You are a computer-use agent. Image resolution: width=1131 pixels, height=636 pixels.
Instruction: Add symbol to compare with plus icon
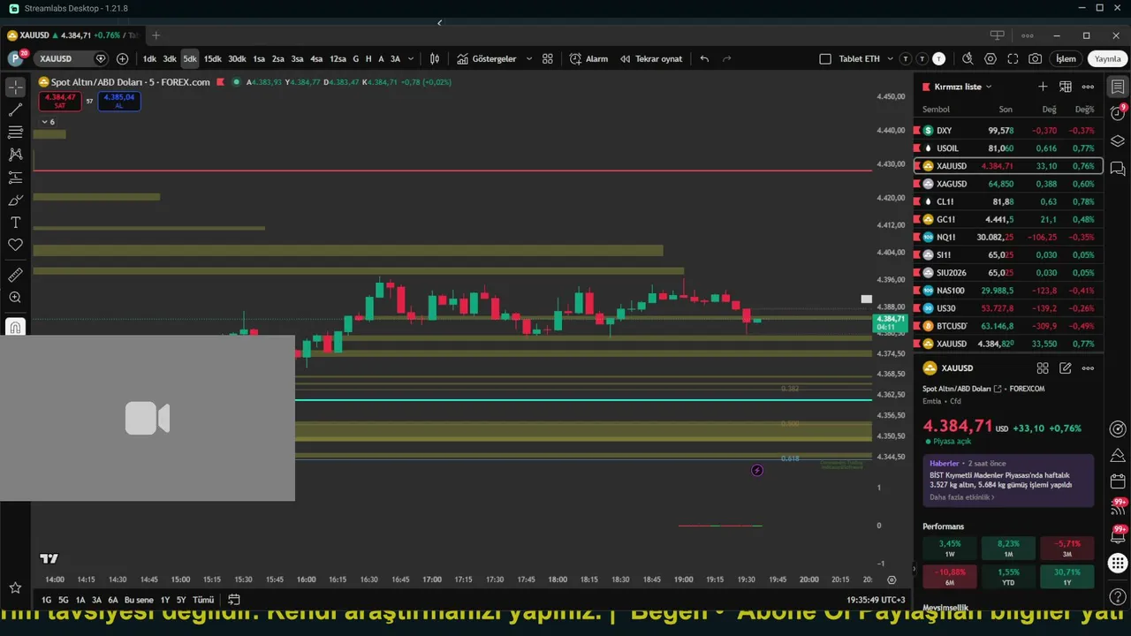(122, 59)
